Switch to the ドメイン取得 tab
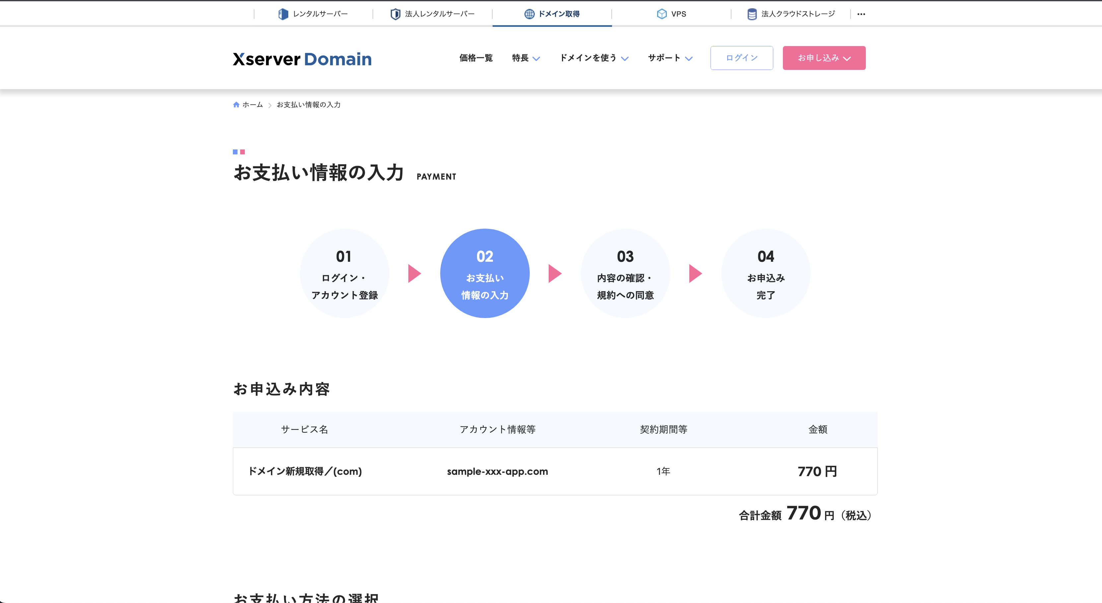The height and width of the screenshot is (603, 1102). 552,14
